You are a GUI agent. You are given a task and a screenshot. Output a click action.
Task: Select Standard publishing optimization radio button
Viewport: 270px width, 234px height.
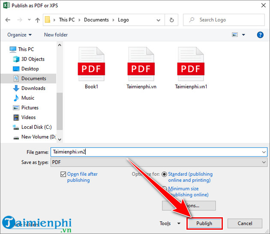coord(164,174)
